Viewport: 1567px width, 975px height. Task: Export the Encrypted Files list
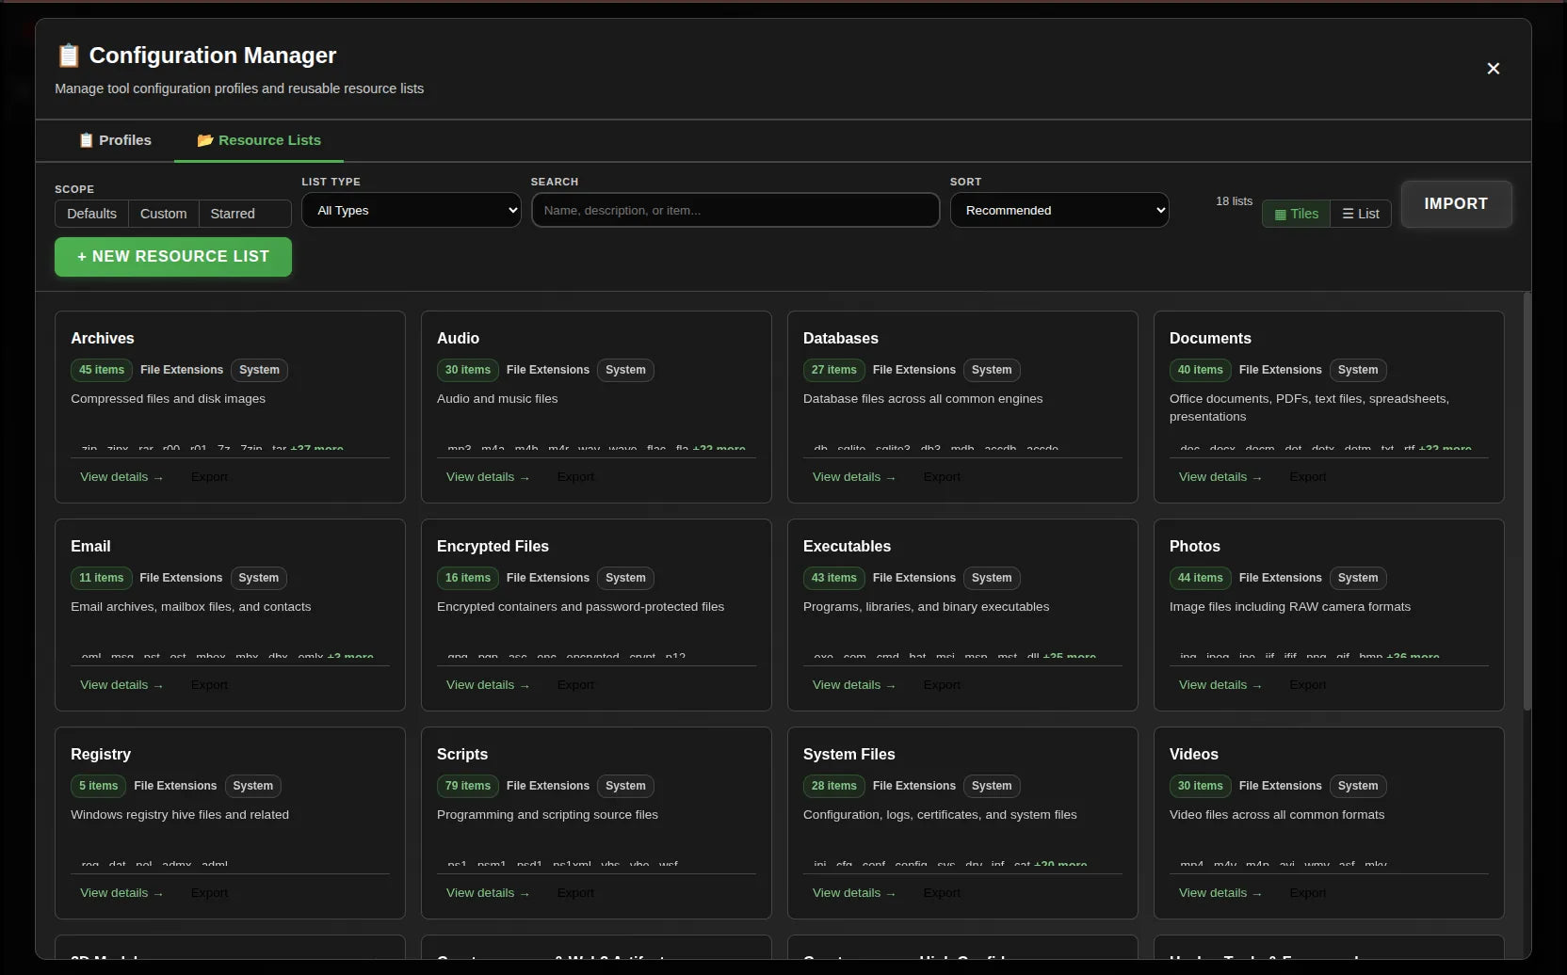575,685
